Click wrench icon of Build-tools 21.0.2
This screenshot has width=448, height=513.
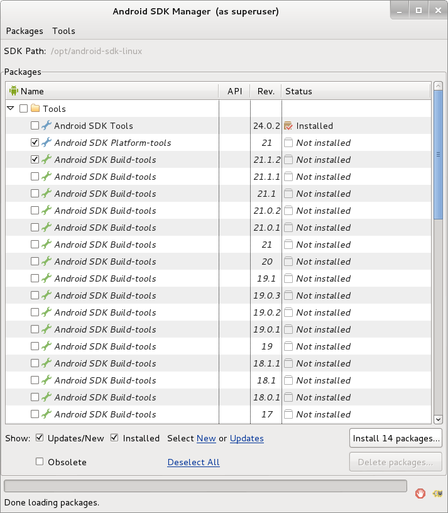[x=46, y=211]
